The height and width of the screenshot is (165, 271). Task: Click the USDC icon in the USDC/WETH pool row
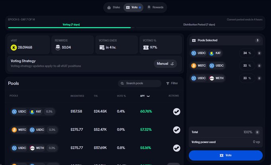tap(14, 148)
